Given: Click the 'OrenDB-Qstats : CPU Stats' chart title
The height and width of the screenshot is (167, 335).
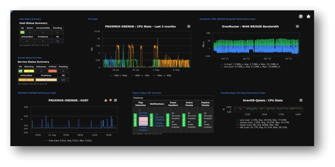Looking at the screenshot, I should point(263,100).
